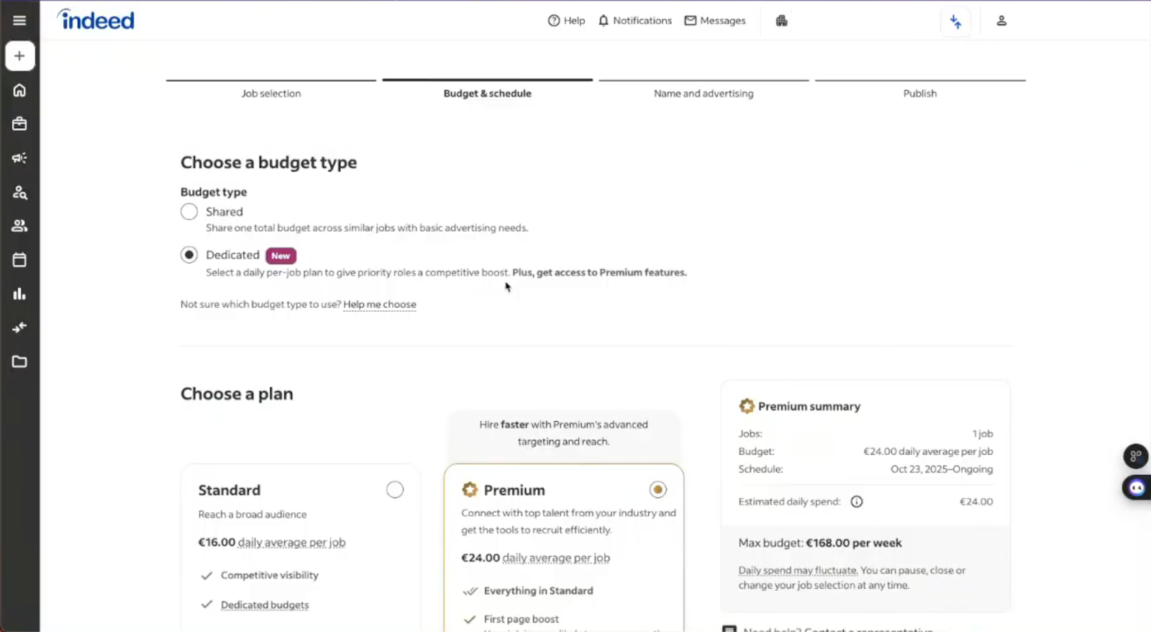
Task: Open Jobs briefcase icon in sidebar
Action: 19,124
